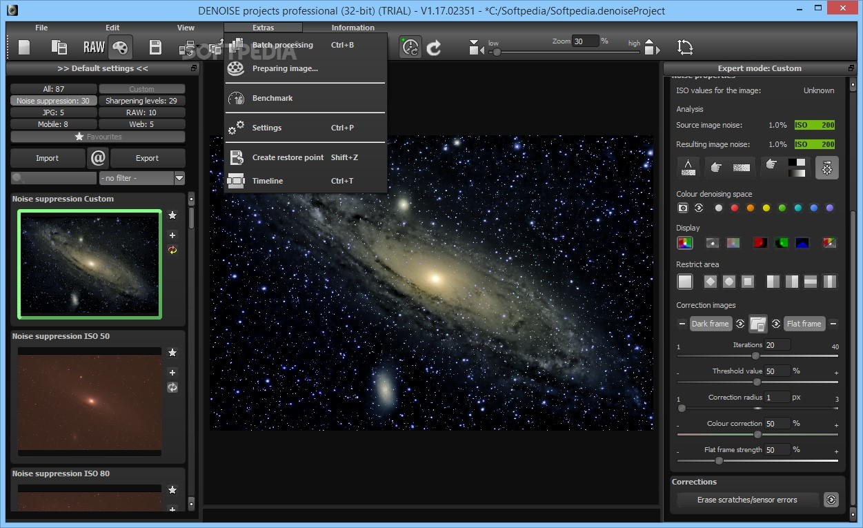Viewport: 863px width, 528px height.
Task: Select diamond-shaped restrict area option
Action: [x=710, y=282]
